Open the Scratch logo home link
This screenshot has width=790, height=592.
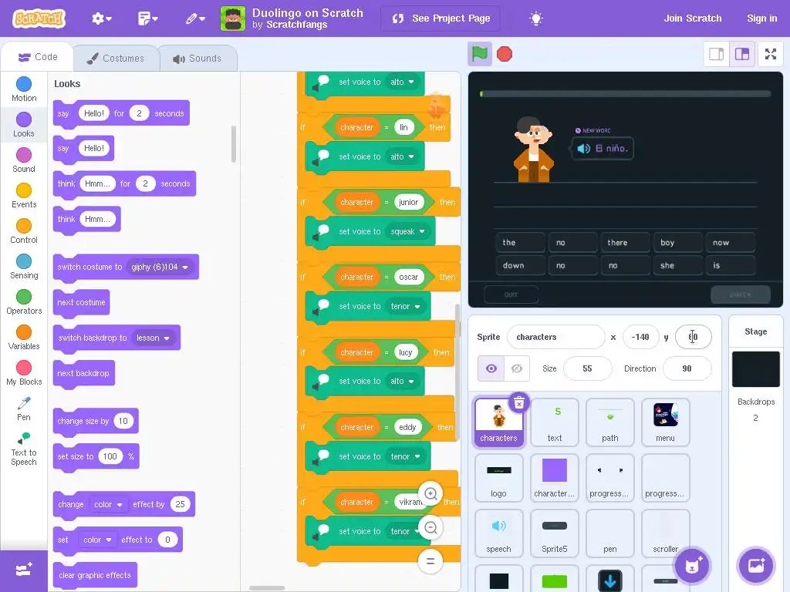[39, 18]
